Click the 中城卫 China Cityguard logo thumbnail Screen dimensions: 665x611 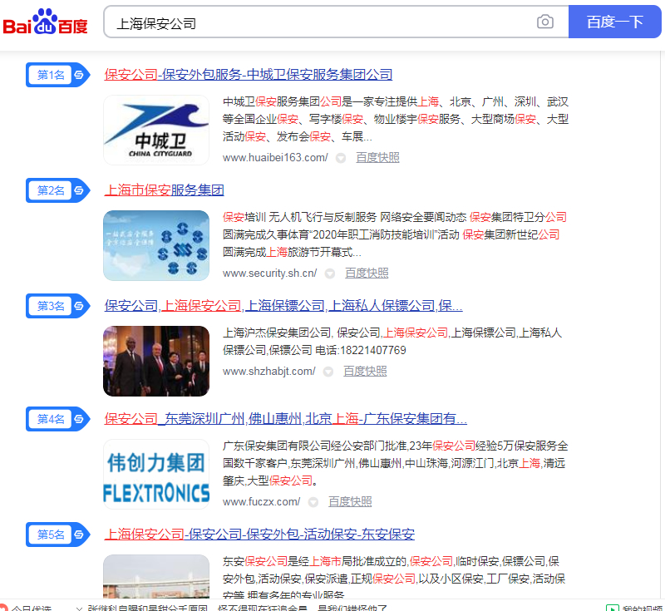pyautogui.click(x=156, y=130)
